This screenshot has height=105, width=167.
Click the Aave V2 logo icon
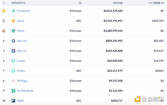pyautogui.click(x=13, y=41)
